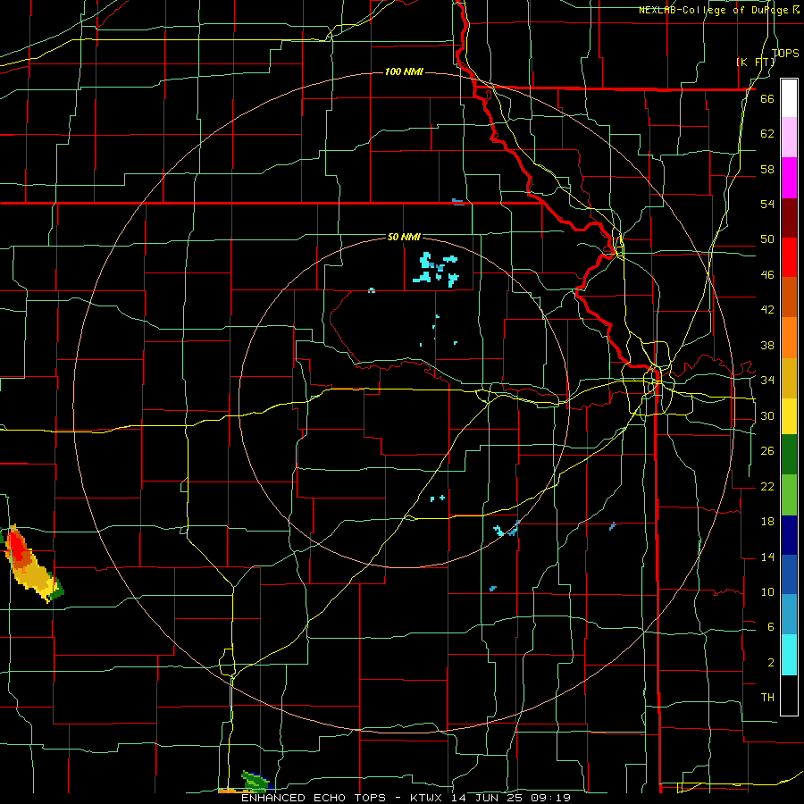Select the burnt orange legend swatch

(x=789, y=297)
